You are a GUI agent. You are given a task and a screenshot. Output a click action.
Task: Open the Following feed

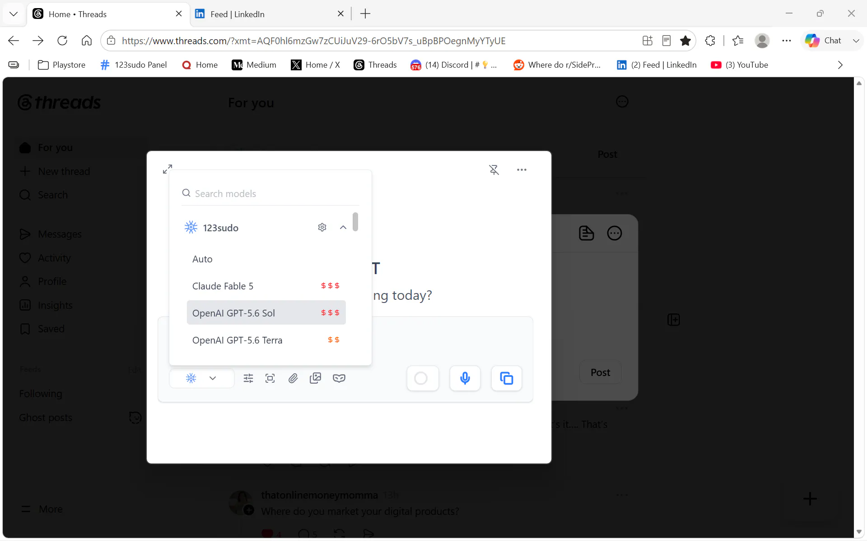[41, 394]
